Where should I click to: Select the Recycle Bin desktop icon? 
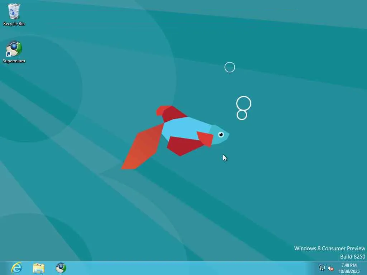[x=14, y=14]
